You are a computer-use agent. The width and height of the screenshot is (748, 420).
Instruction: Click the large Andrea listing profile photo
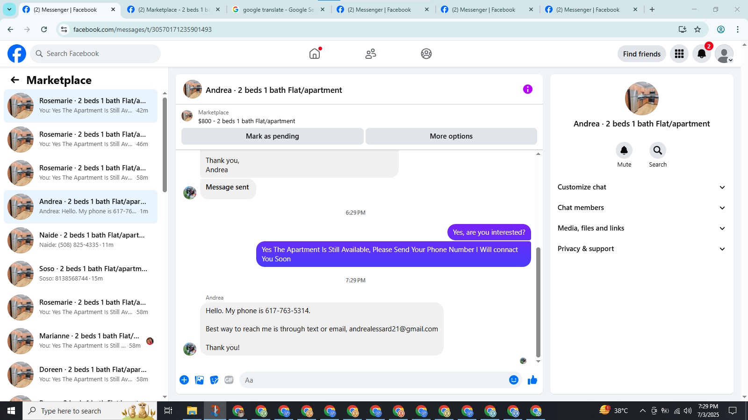point(641,98)
